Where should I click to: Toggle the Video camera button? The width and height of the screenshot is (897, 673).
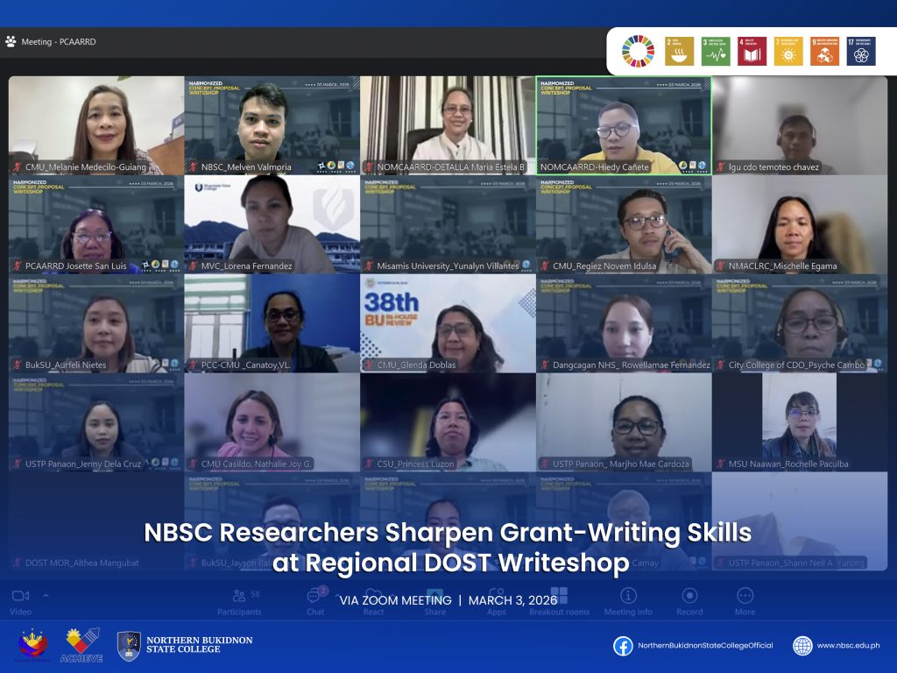(21, 601)
